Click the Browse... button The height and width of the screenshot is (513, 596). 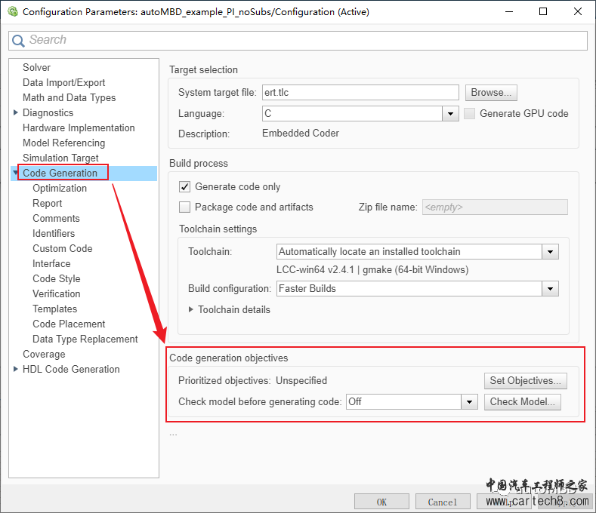(491, 93)
